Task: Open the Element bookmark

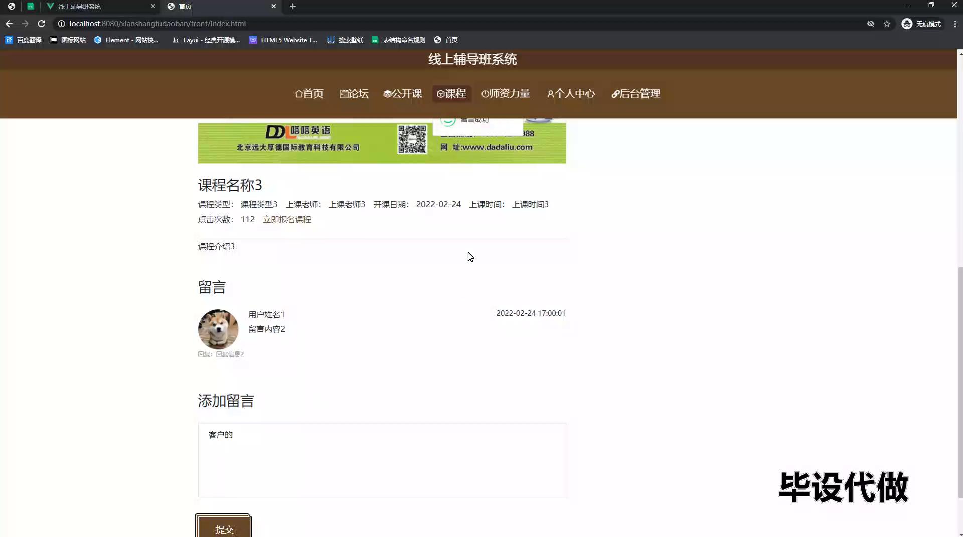Action: tap(126, 40)
